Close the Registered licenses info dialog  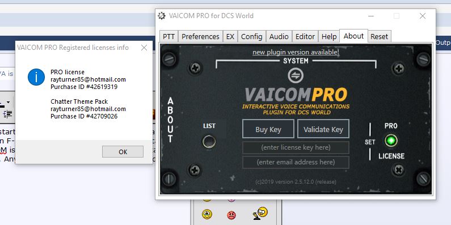[x=144, y=48]
